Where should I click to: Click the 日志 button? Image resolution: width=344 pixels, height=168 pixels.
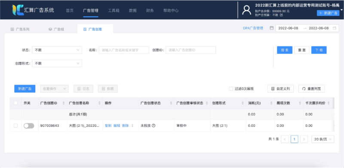pos(83,89)
